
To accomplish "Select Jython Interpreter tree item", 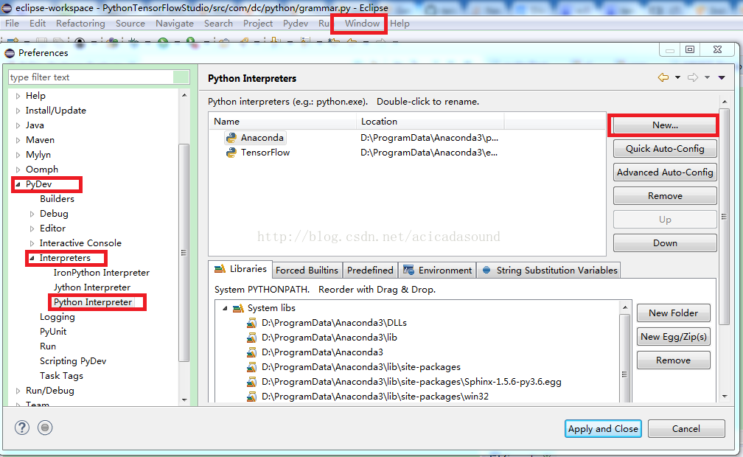I will [92, 287].
